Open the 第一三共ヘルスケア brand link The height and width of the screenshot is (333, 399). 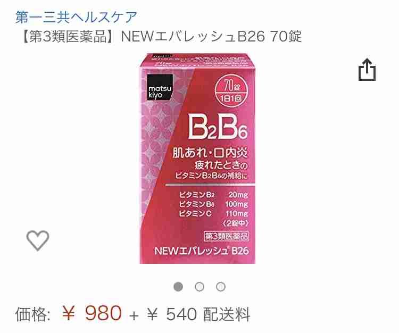coord(76,17)
